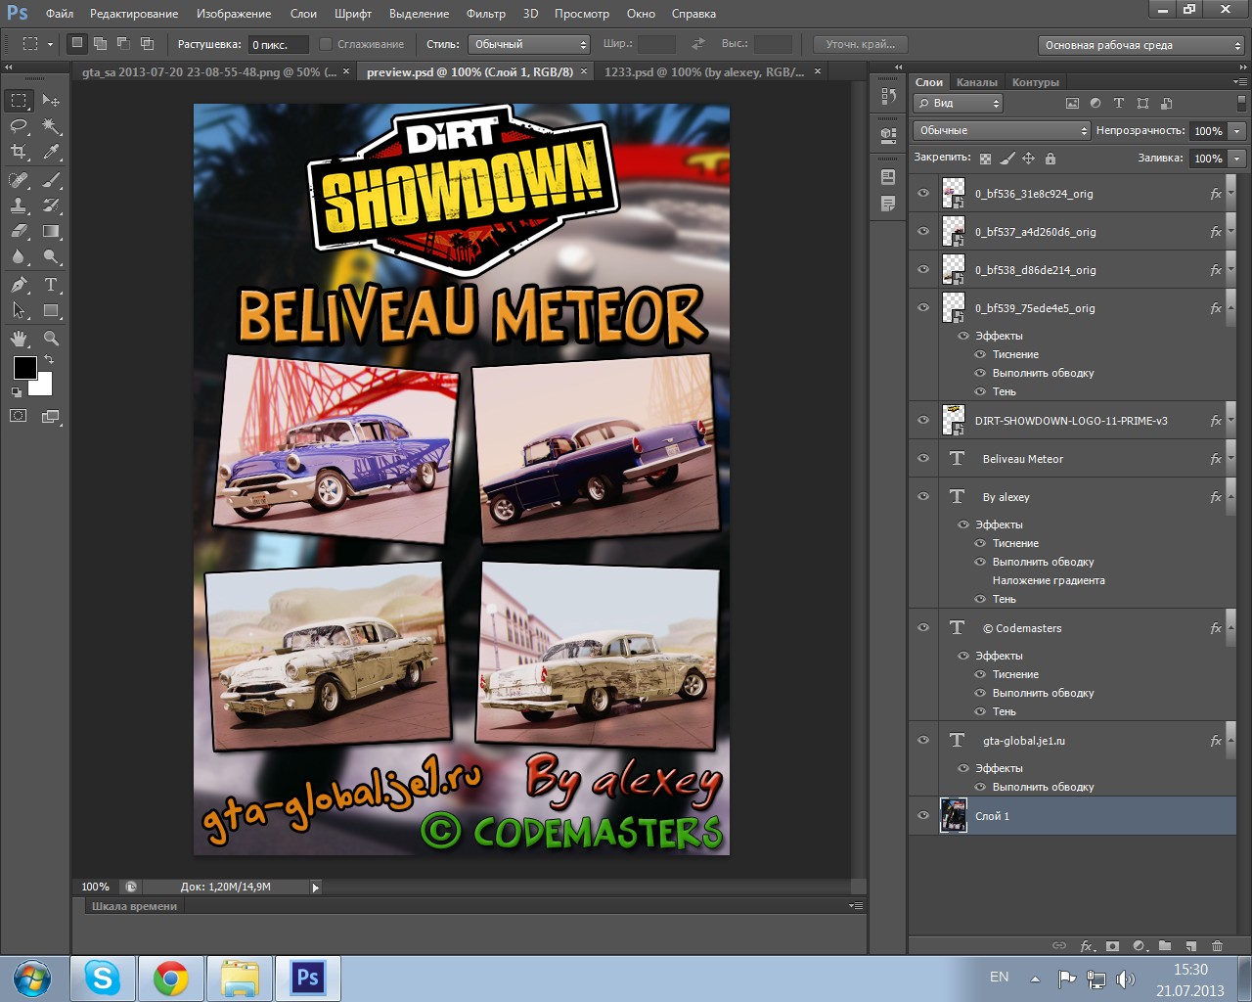Image resolution: width=1252 pixels, height=1002 pixels.
Task: Select the Move tool
Action: click(51, 101)
